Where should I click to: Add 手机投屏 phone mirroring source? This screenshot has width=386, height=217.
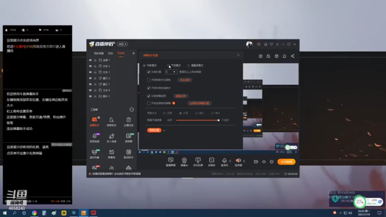198,162
